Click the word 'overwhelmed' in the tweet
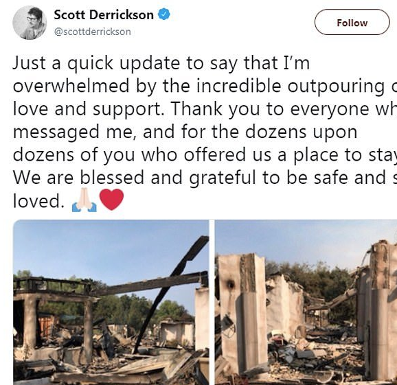The image size is (397, 385). (71, 86)
